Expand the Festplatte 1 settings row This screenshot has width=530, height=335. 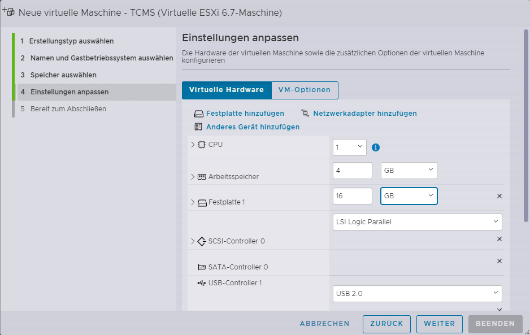click(193, 202)
